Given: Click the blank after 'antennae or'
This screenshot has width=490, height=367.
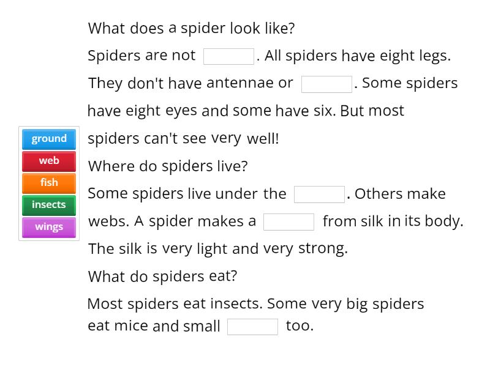Looking at the screenshot, I should [327, 83].
